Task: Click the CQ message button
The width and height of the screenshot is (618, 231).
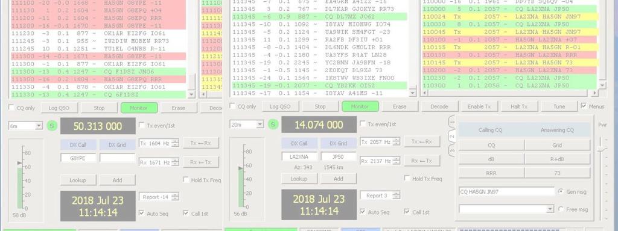Action: (491, 146)
